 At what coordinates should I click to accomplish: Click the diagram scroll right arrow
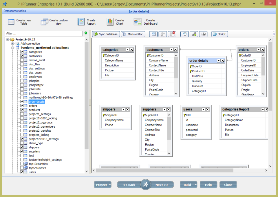click(266, 170)
